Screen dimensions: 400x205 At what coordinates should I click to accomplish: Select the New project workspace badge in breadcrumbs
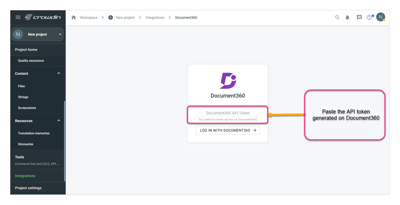[x=110, y=17]
